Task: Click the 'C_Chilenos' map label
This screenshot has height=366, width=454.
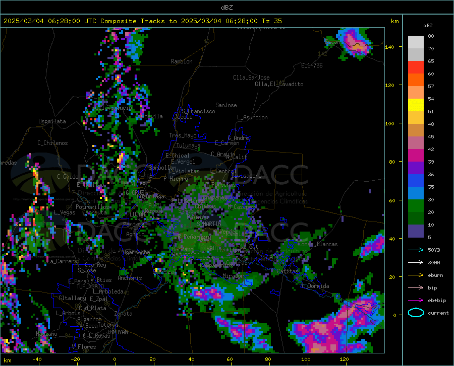Action: (52, 143)
